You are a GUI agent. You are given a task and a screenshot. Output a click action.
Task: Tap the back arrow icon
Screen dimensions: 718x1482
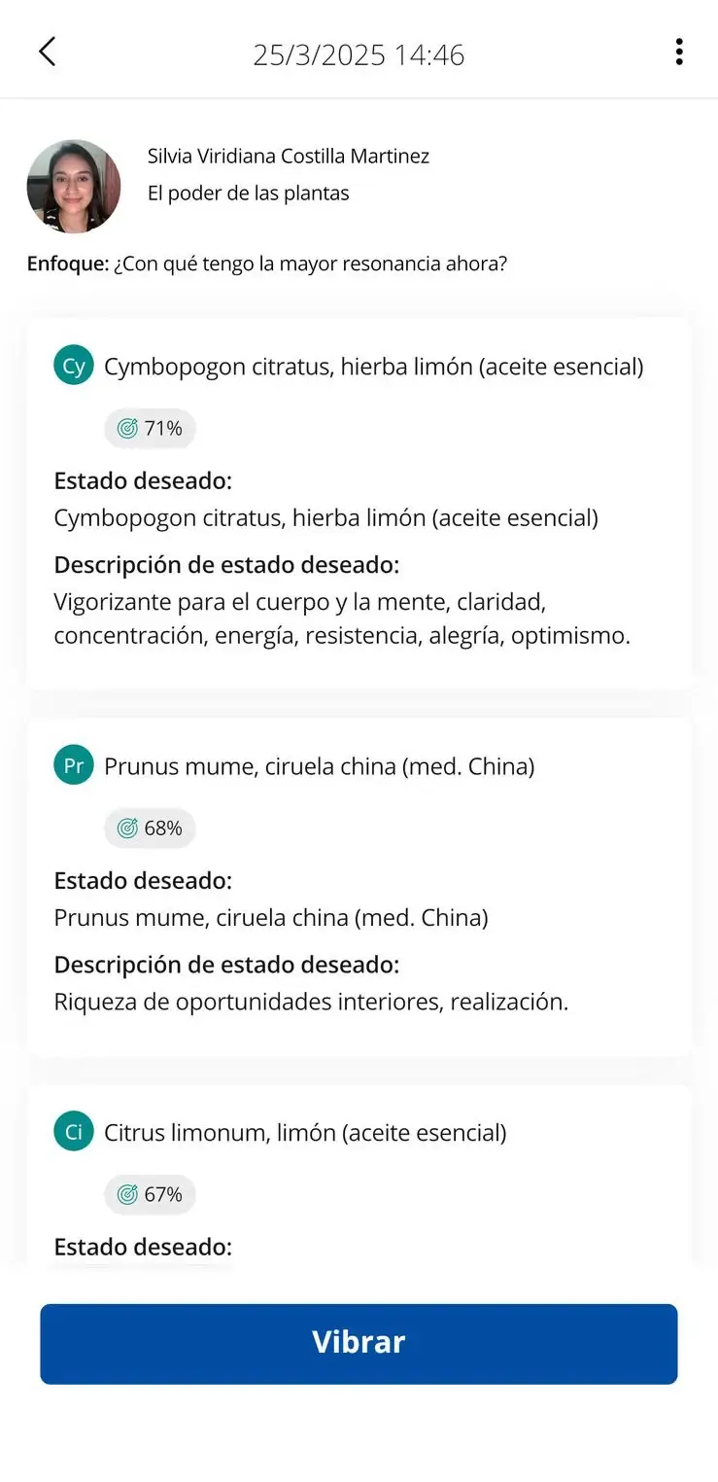tap(47, 52)
